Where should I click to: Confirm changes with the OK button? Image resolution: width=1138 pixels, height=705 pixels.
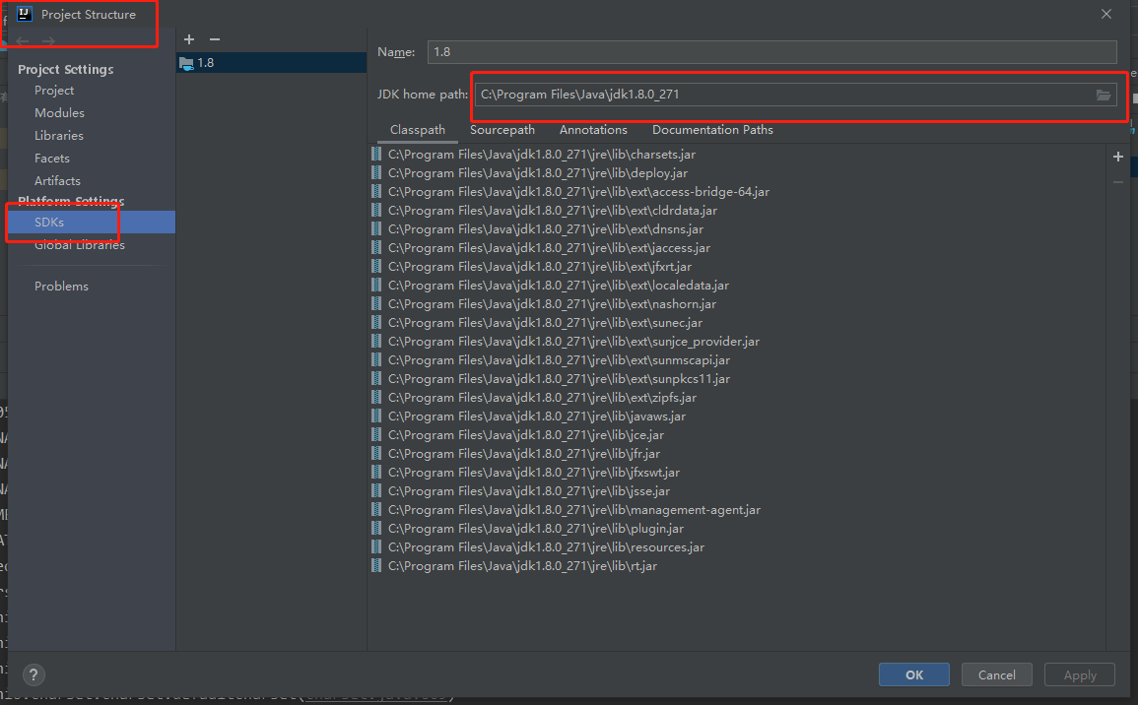(x=913, y=674)
